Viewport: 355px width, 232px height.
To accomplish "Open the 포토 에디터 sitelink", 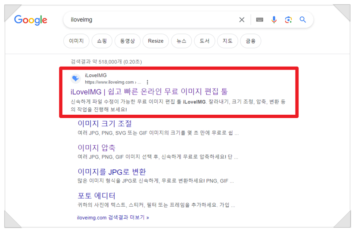I will click(x=97, y=195).
